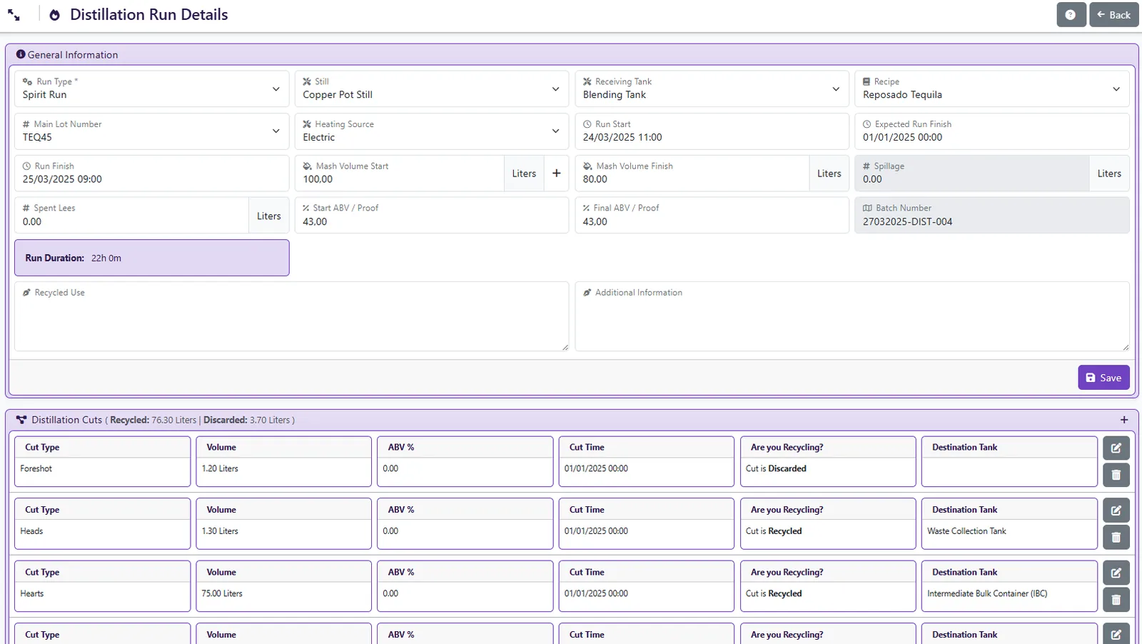The width and height of the screenshot is (1142, 644).
Task: Click the General Information info icon
Action: click(21, 54)
